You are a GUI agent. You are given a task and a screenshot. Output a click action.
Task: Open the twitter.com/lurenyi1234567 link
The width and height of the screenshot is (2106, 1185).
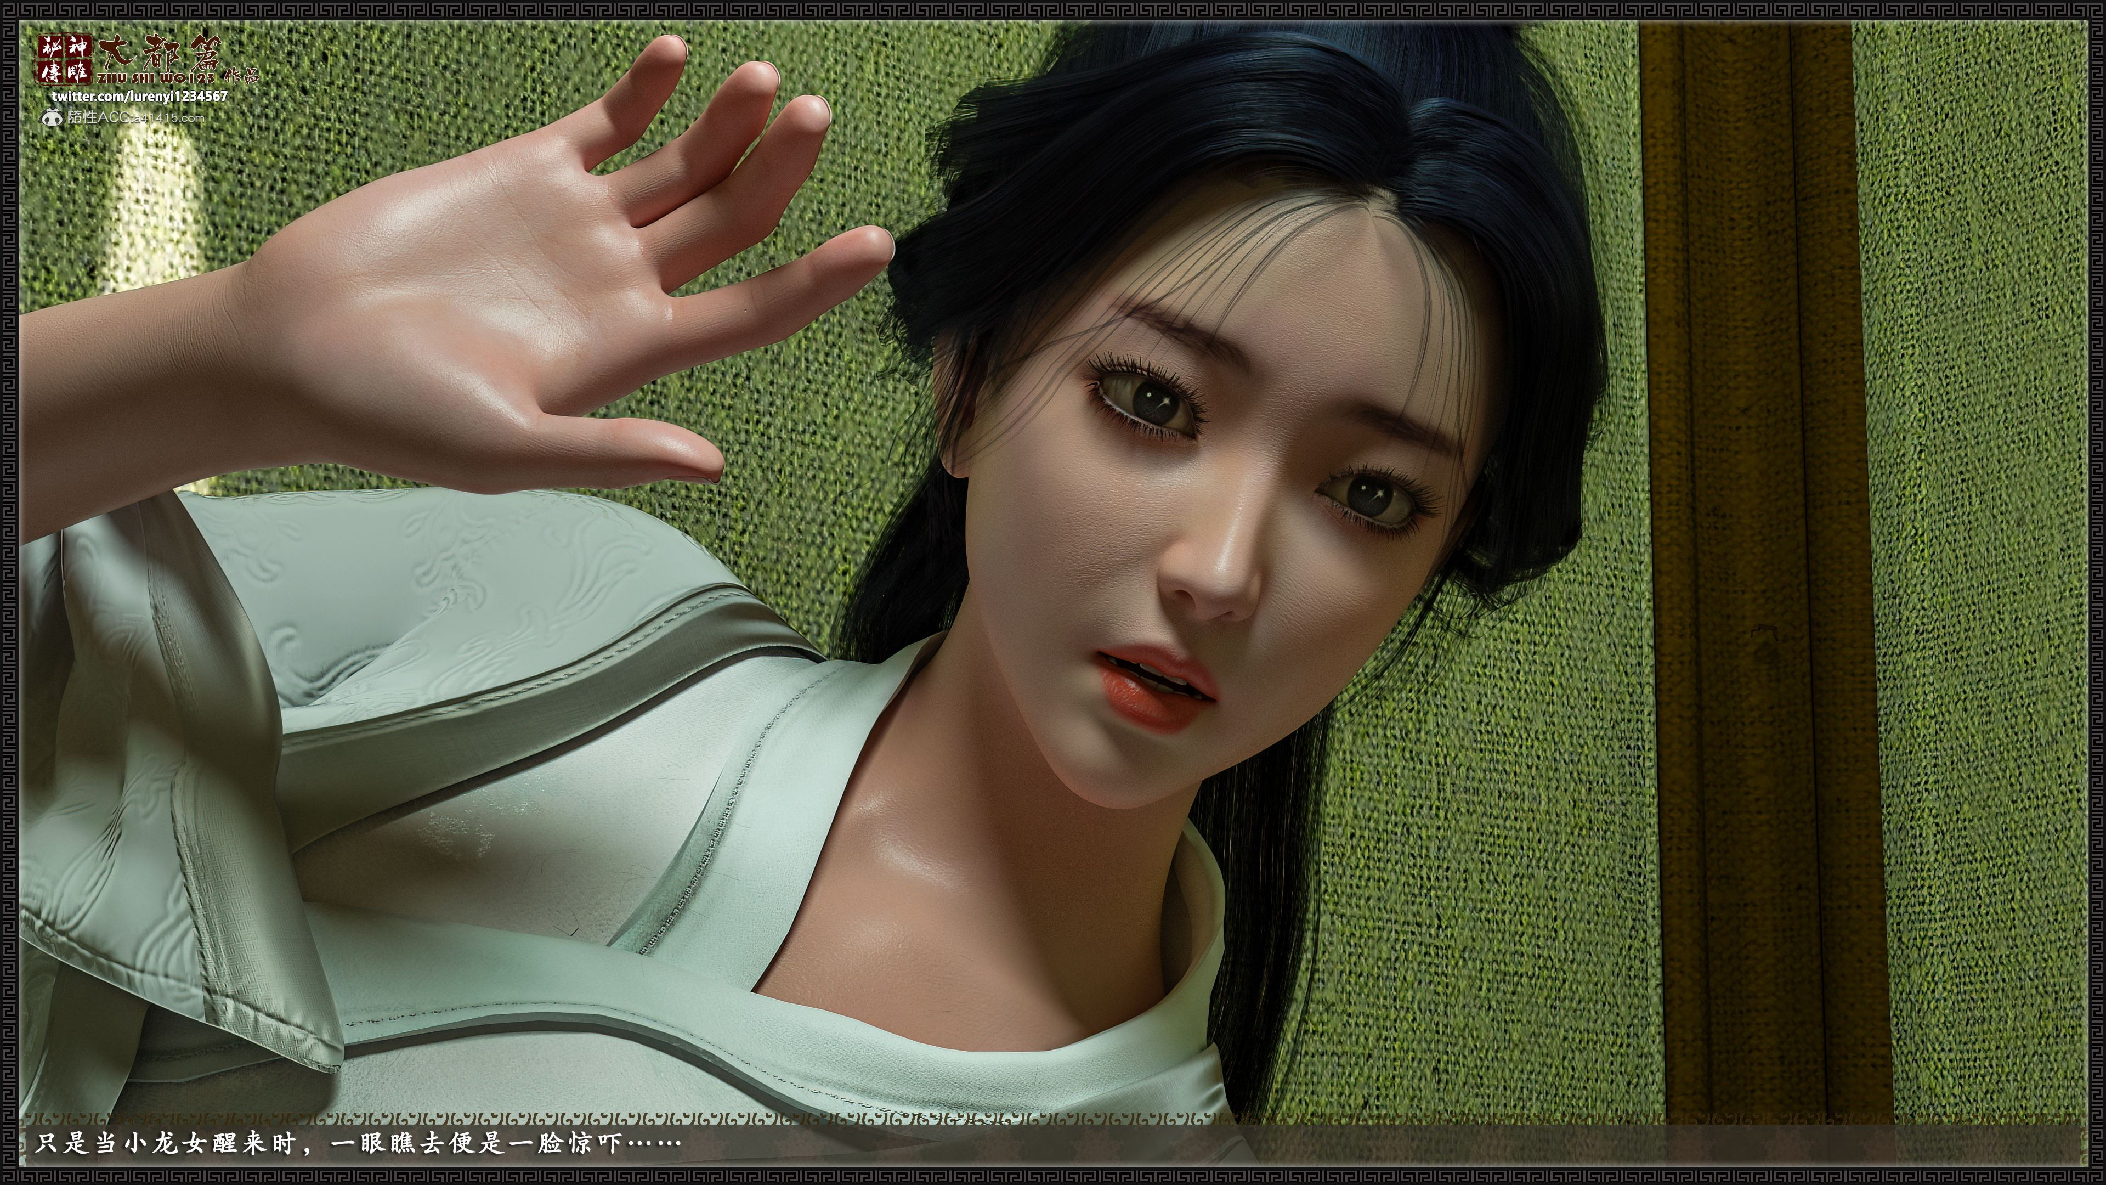point(140,97)
